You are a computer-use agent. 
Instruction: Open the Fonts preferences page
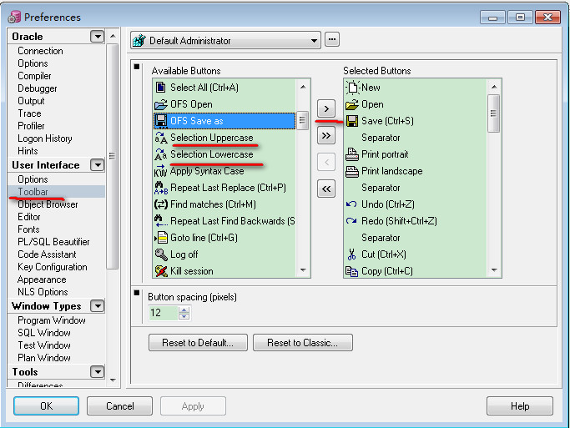(28, 229)
